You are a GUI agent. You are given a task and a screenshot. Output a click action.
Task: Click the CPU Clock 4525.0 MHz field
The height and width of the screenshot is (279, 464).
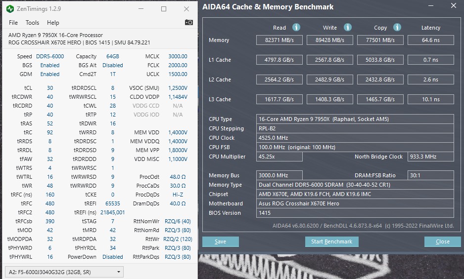tap(355, 138)
